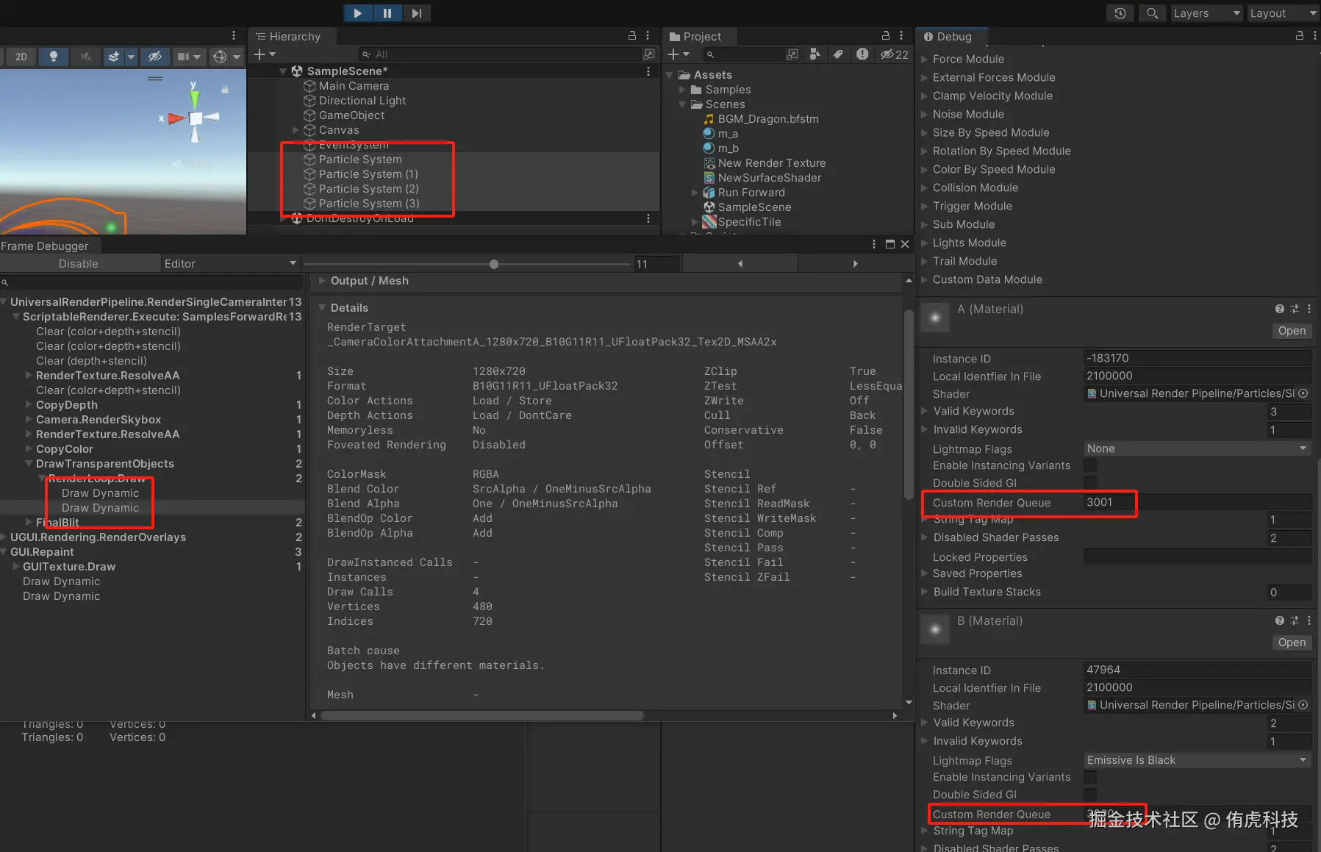Click the Project search-by-type icon
This screenshot has height=852, width=1321.
click(815, 54)
